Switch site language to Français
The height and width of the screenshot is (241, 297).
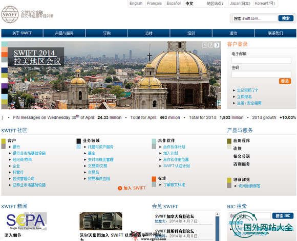click(x=154, y=4)
